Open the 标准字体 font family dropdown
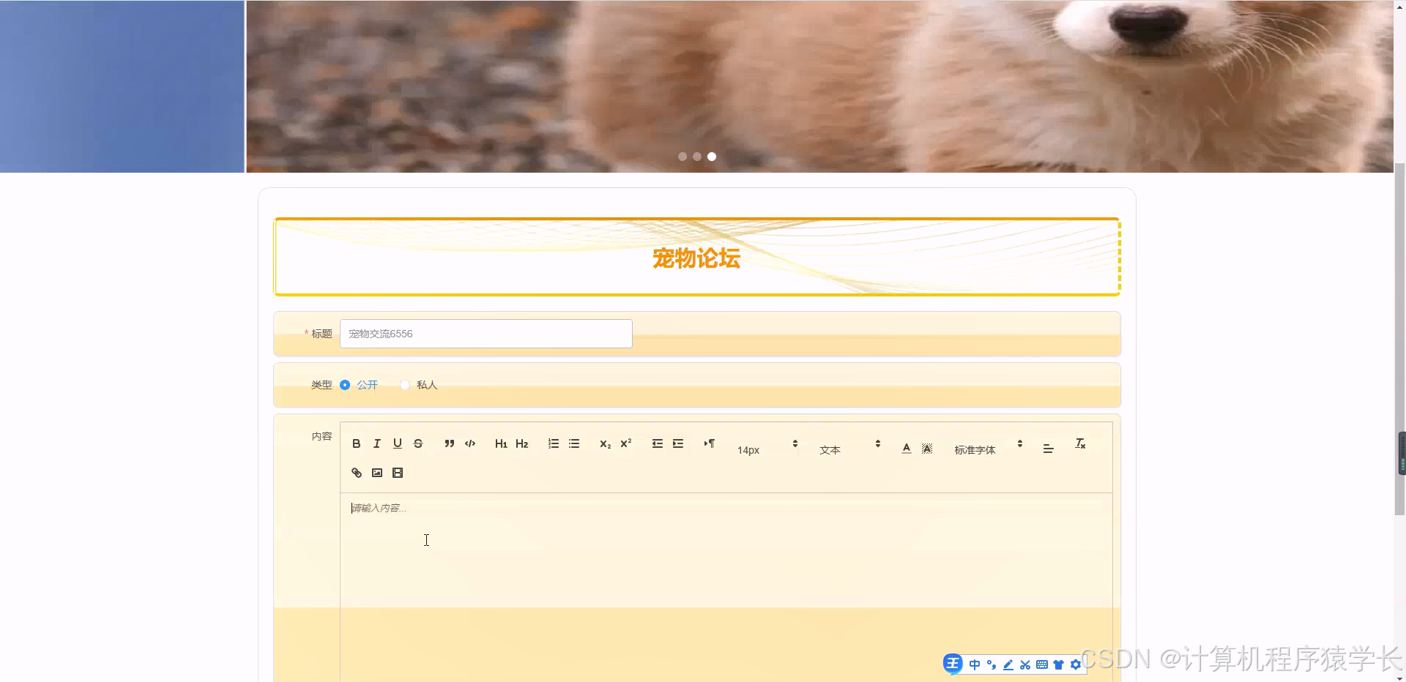 [988, 449]
